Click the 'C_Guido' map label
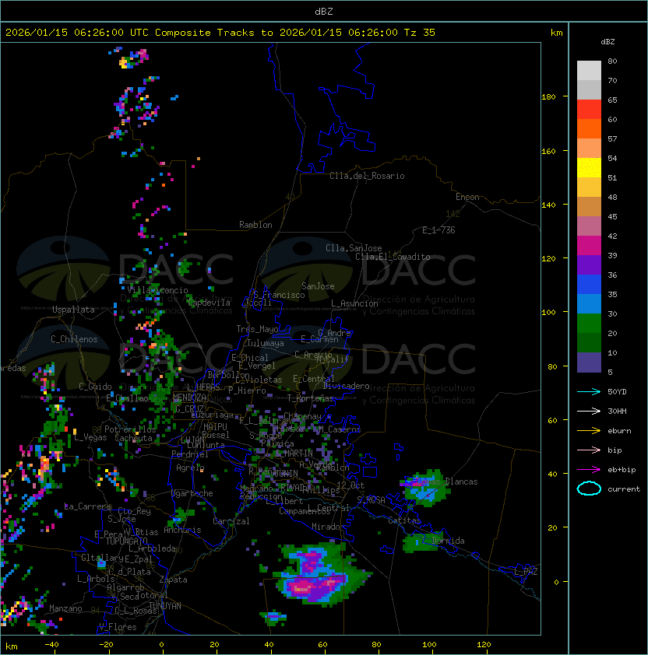The height and width of the screenshot is (655, 648). [95, 387]
